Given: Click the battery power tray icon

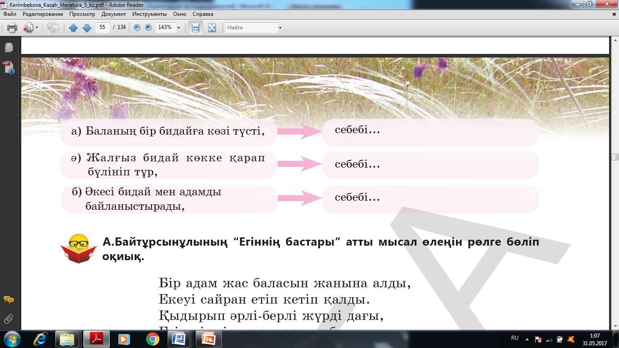Looking at the screenshot, I should click(560, 339).
